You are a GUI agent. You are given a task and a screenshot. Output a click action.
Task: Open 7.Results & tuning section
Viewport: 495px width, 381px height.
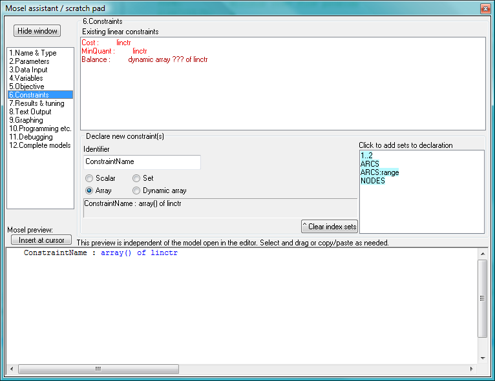tap(37, 103)
